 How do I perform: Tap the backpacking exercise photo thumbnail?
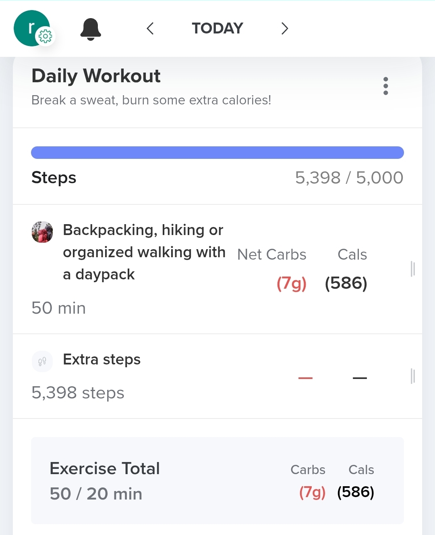(x=42, y=232)
